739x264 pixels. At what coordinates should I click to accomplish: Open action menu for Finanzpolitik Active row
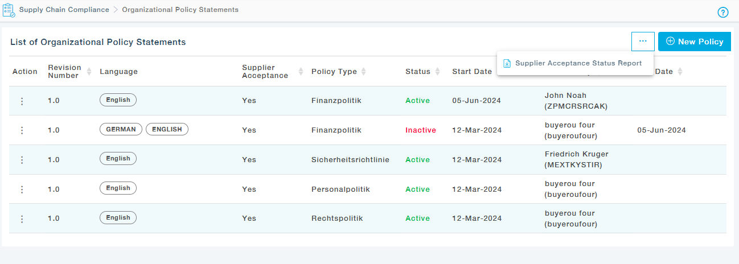coord(22,101)
